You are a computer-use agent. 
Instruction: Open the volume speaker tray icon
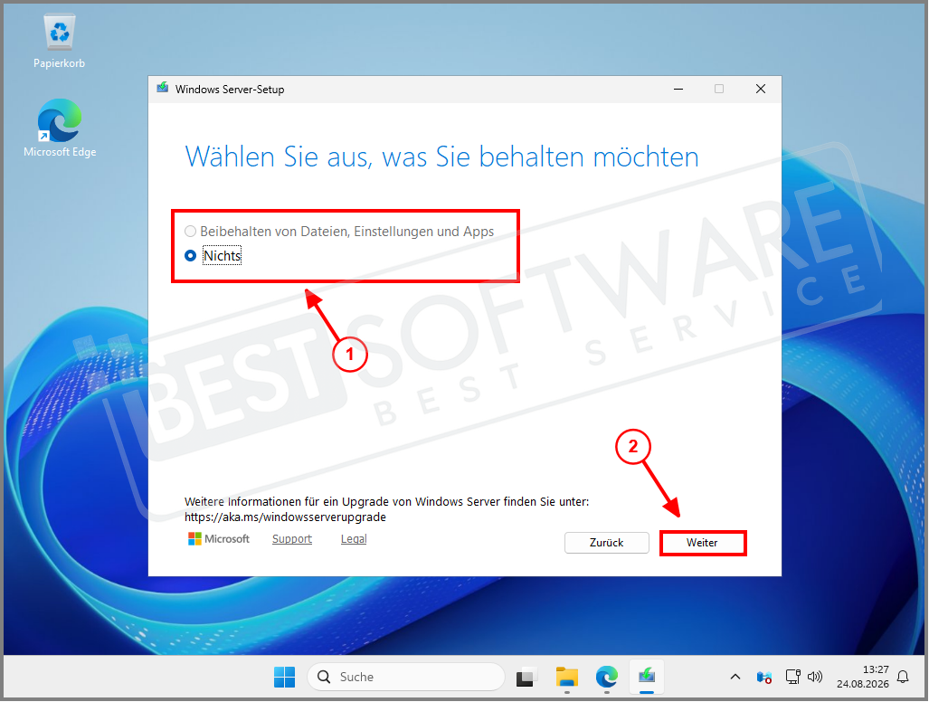tap(815, 677)
